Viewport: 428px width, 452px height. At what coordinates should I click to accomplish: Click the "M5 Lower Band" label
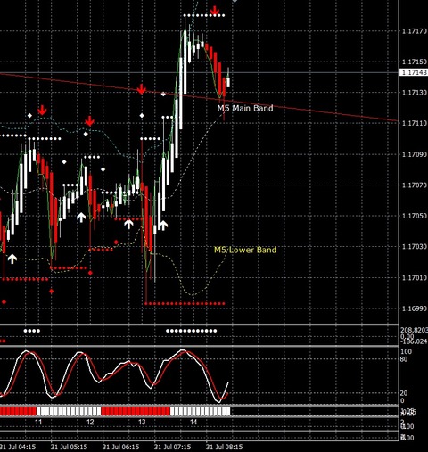pyautogui.click(x=245, y=250)
